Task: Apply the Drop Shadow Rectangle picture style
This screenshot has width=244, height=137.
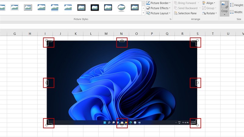Action: 41,7
